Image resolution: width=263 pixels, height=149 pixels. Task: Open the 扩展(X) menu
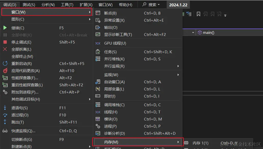86,5
